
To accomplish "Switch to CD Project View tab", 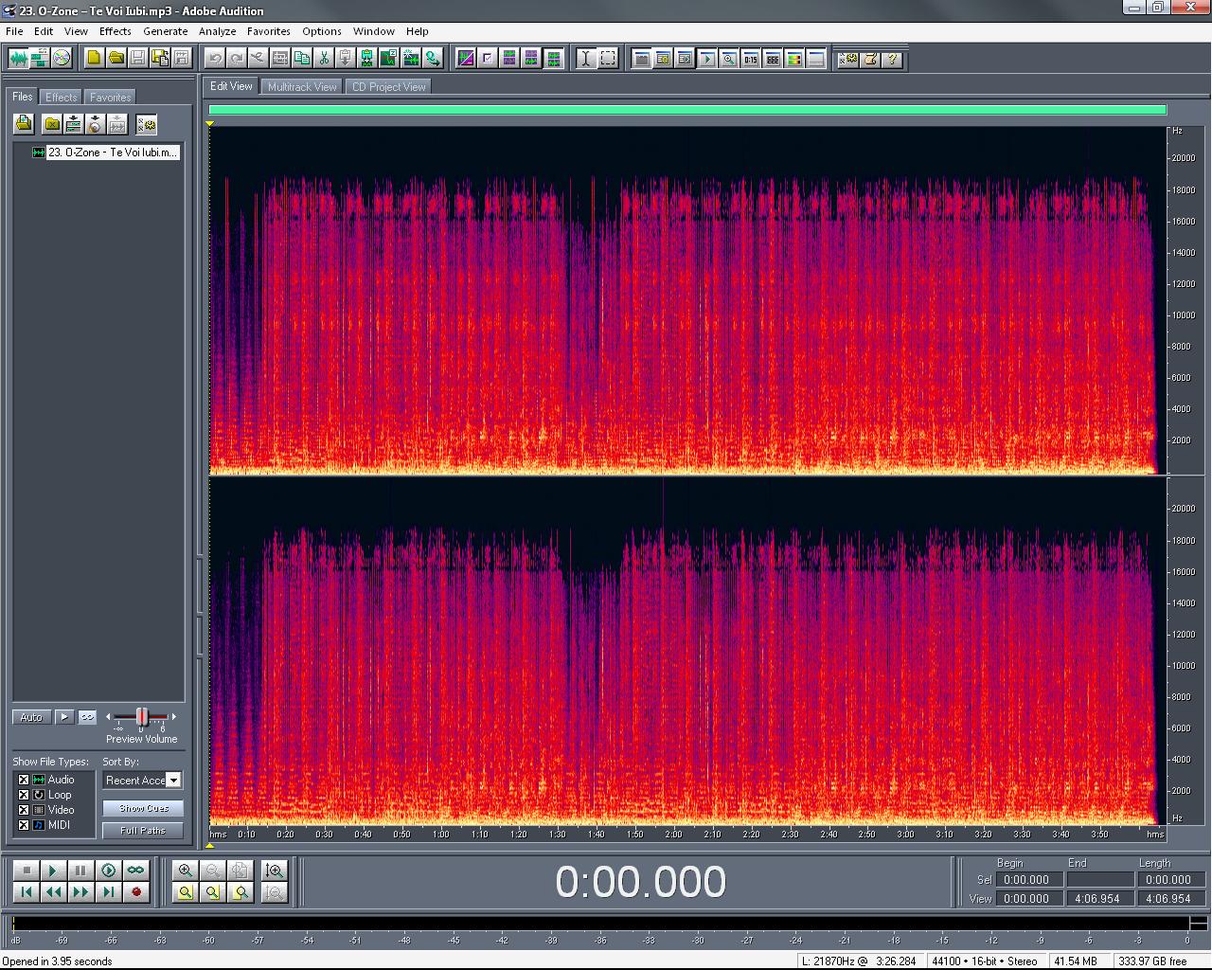I will (x=388, y=86).
